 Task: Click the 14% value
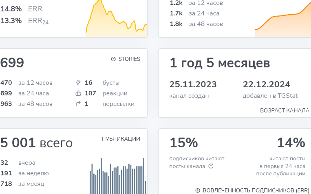291,142
